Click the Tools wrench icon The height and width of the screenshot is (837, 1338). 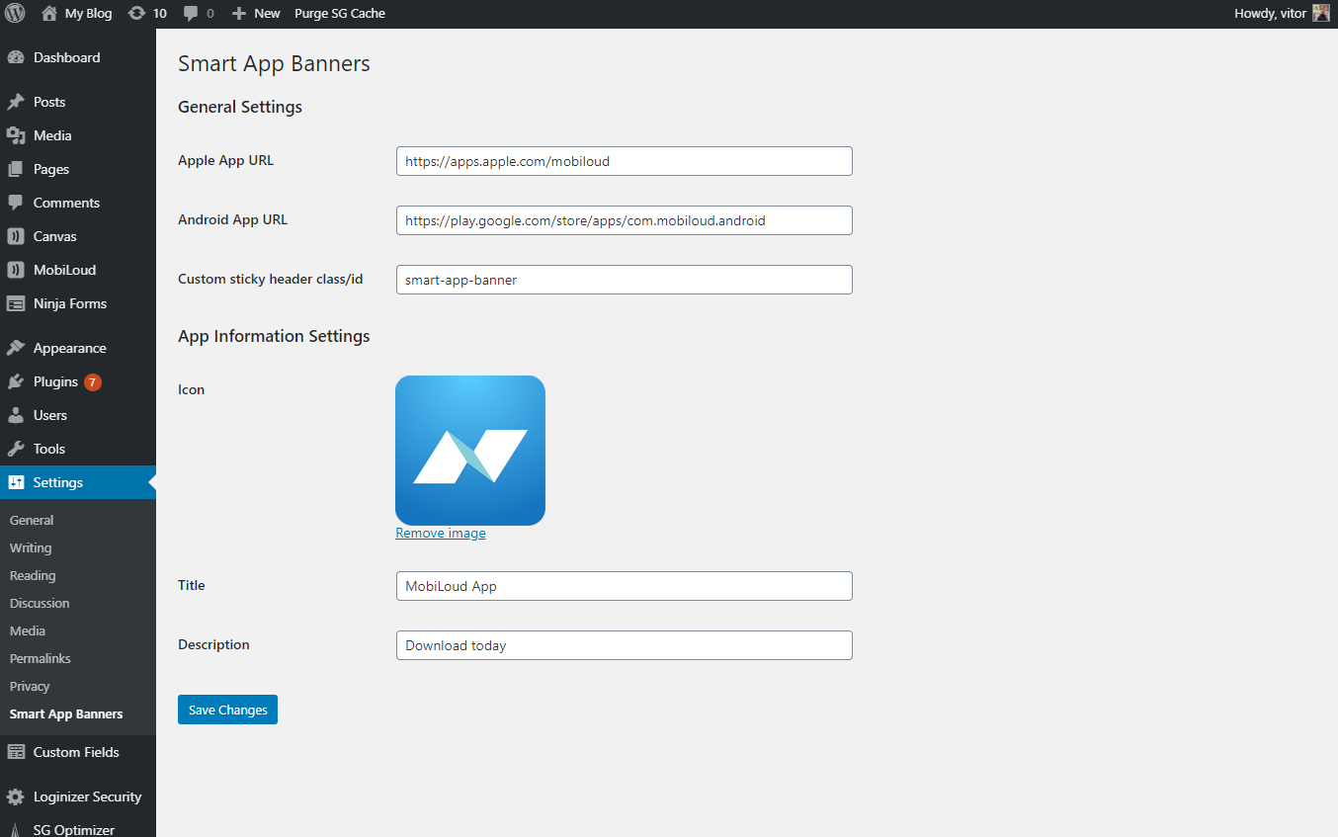(x=16, y=449)
